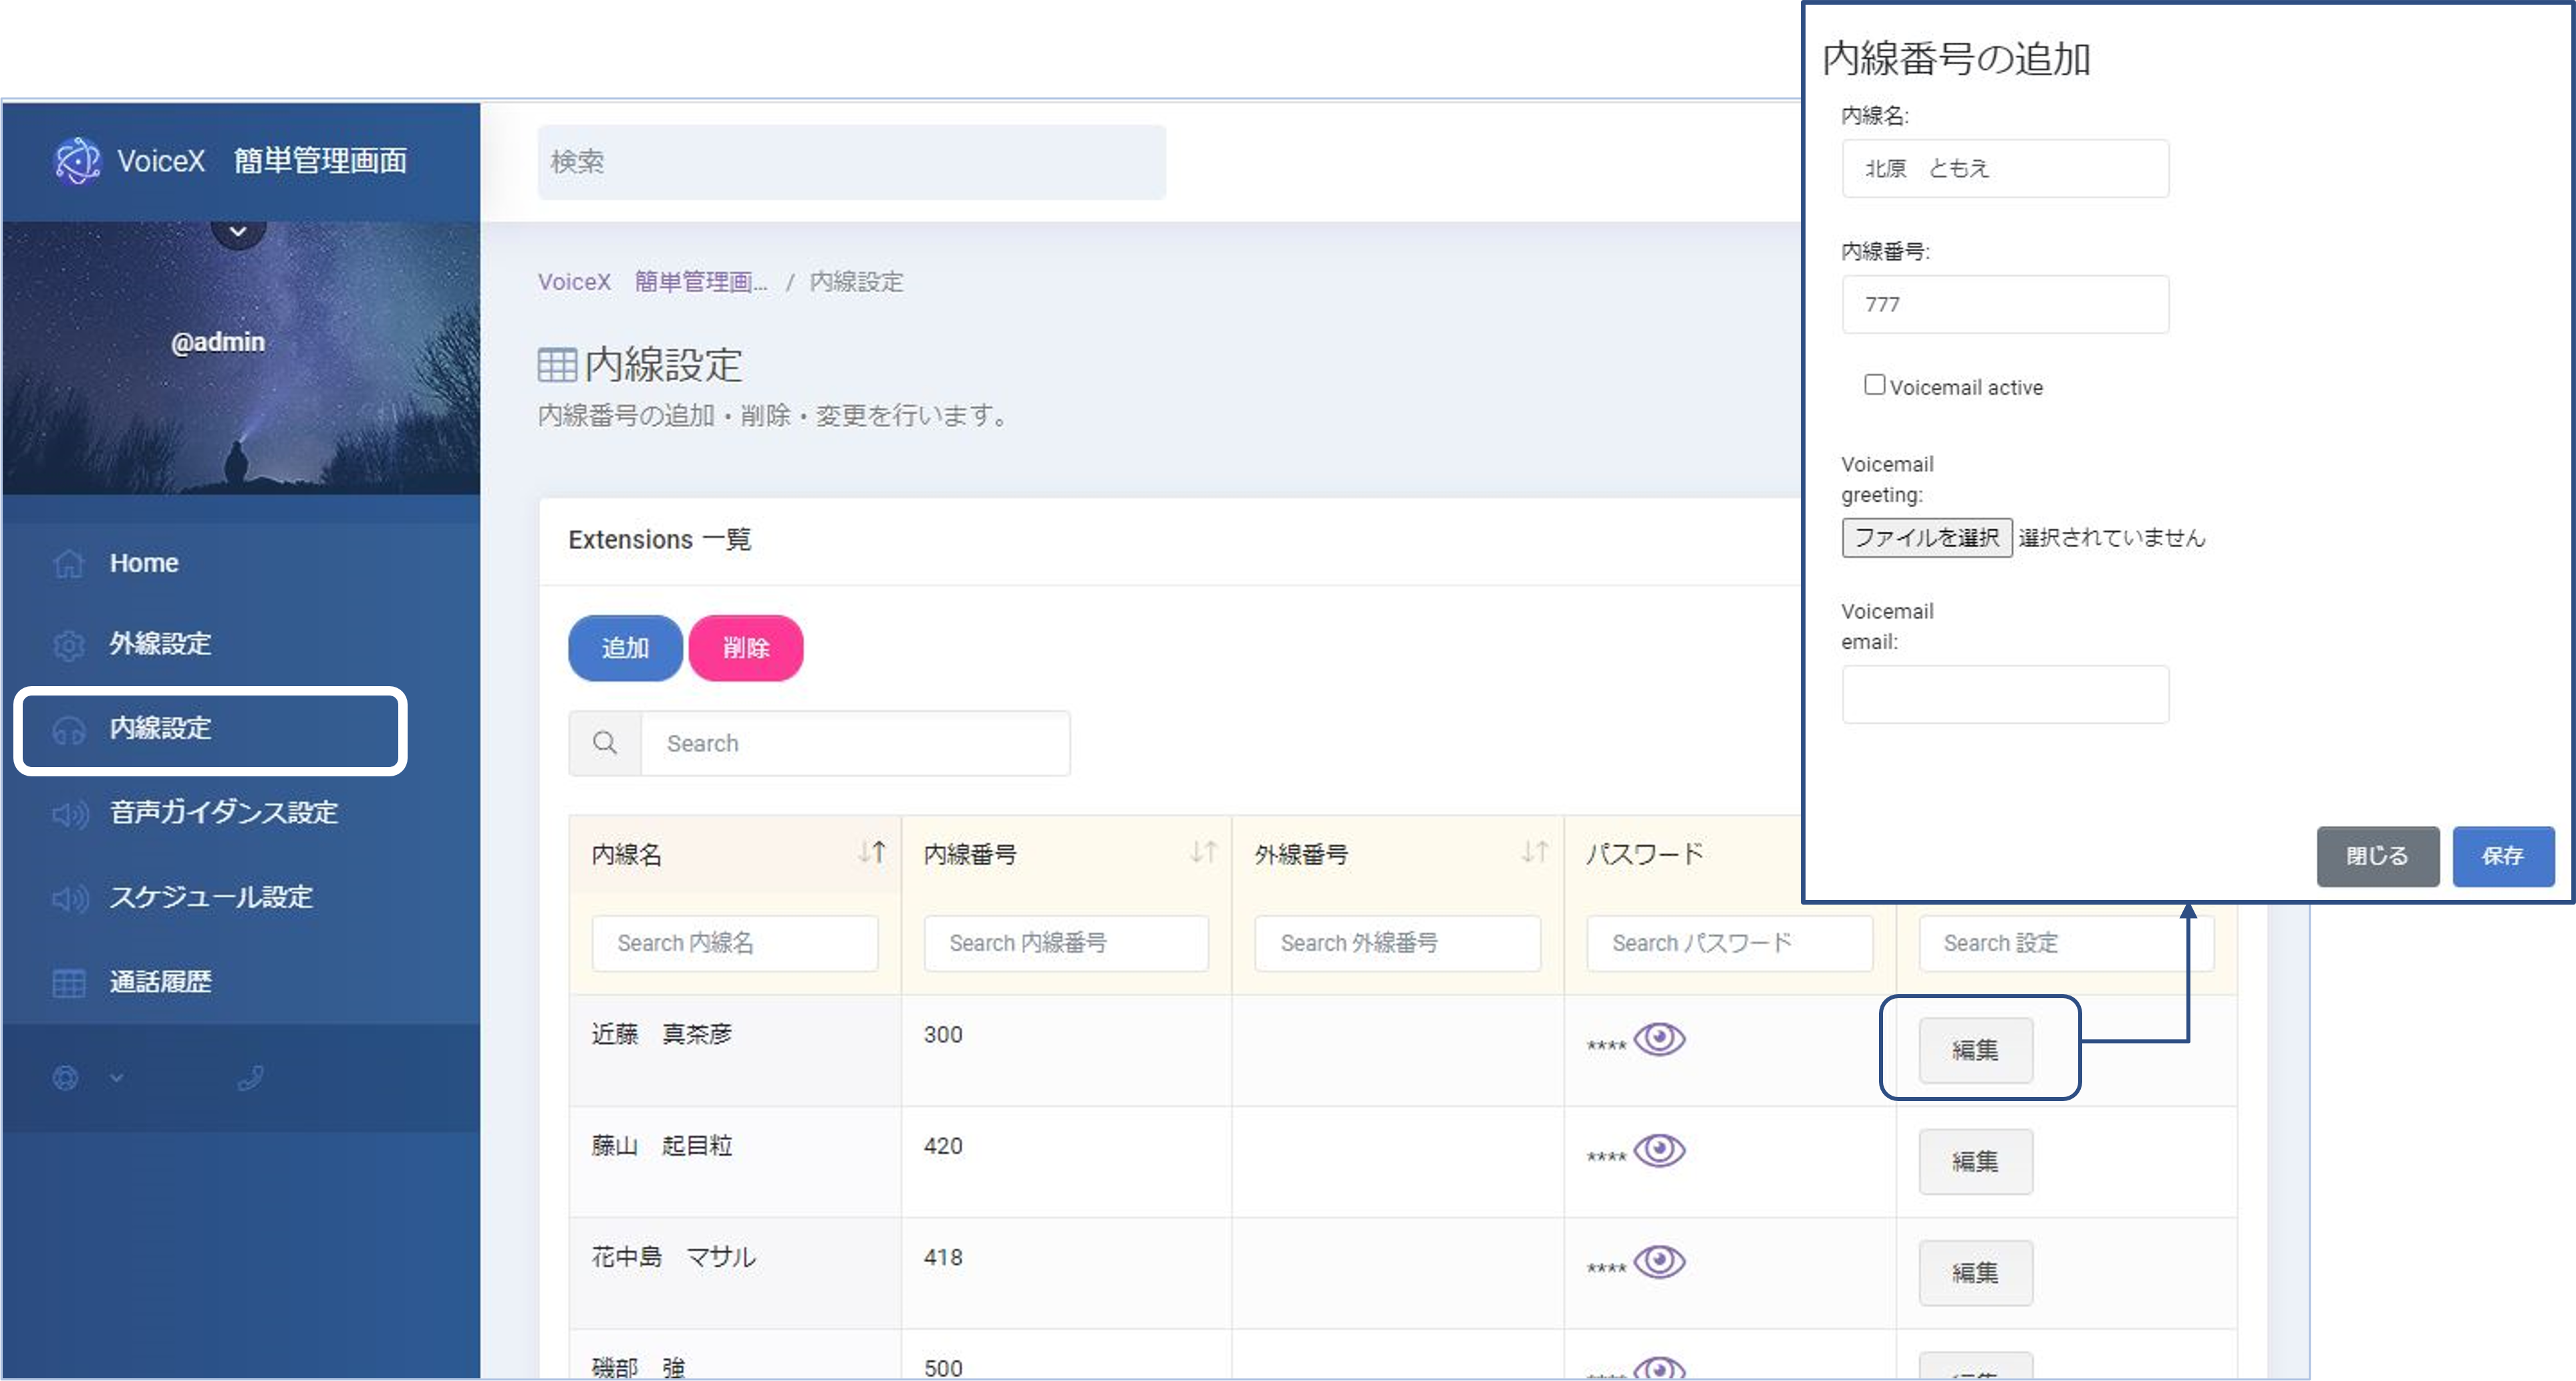This screenshot has width=2576, height=1381.
Task: Show password for extension 420
Action: [1659, 1150]
